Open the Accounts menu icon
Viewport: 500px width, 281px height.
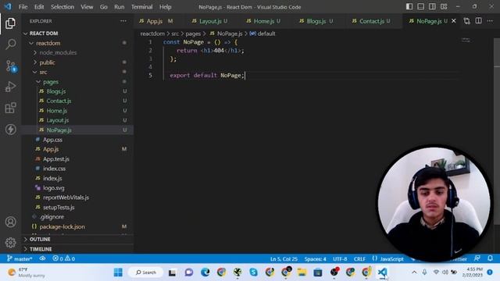[10, 222]
